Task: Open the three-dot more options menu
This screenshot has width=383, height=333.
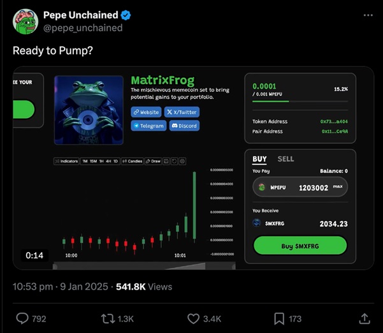Action: [x=368, y=15]
